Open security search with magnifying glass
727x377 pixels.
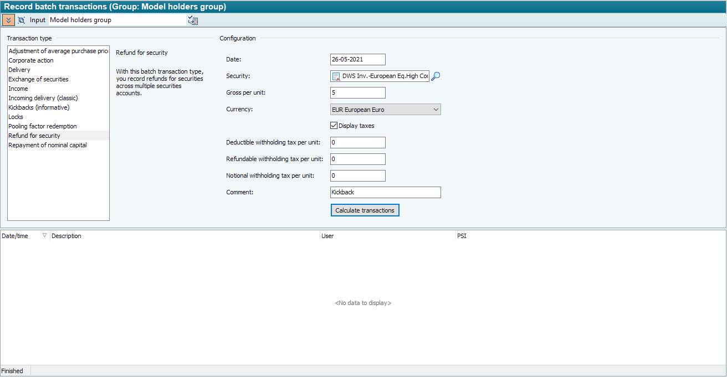pos(436,76)
